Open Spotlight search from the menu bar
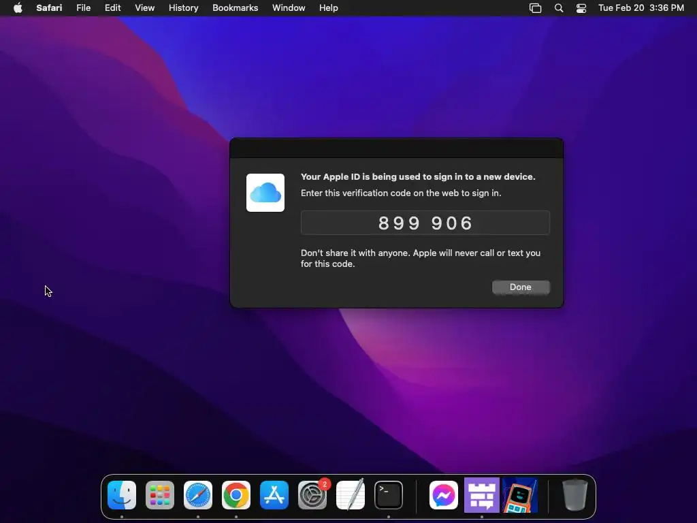The width and height of the screenshot is (697, 523). (x=559, y=8)
